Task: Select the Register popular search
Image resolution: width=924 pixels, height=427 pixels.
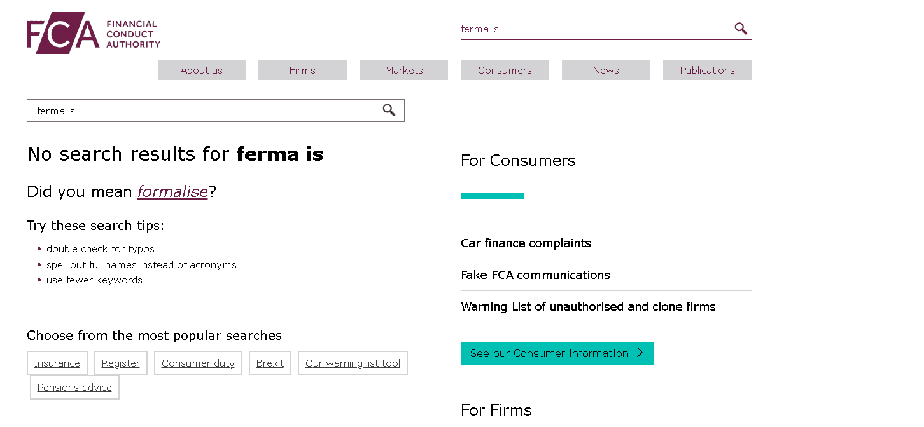Action: click(121, 363)
